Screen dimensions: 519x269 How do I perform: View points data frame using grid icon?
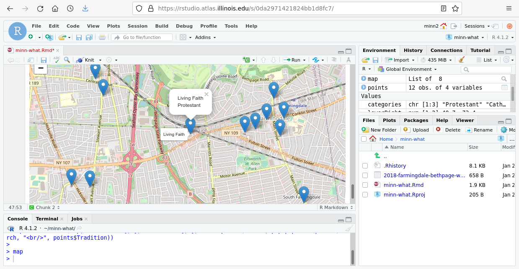click(x=504, y=88)
